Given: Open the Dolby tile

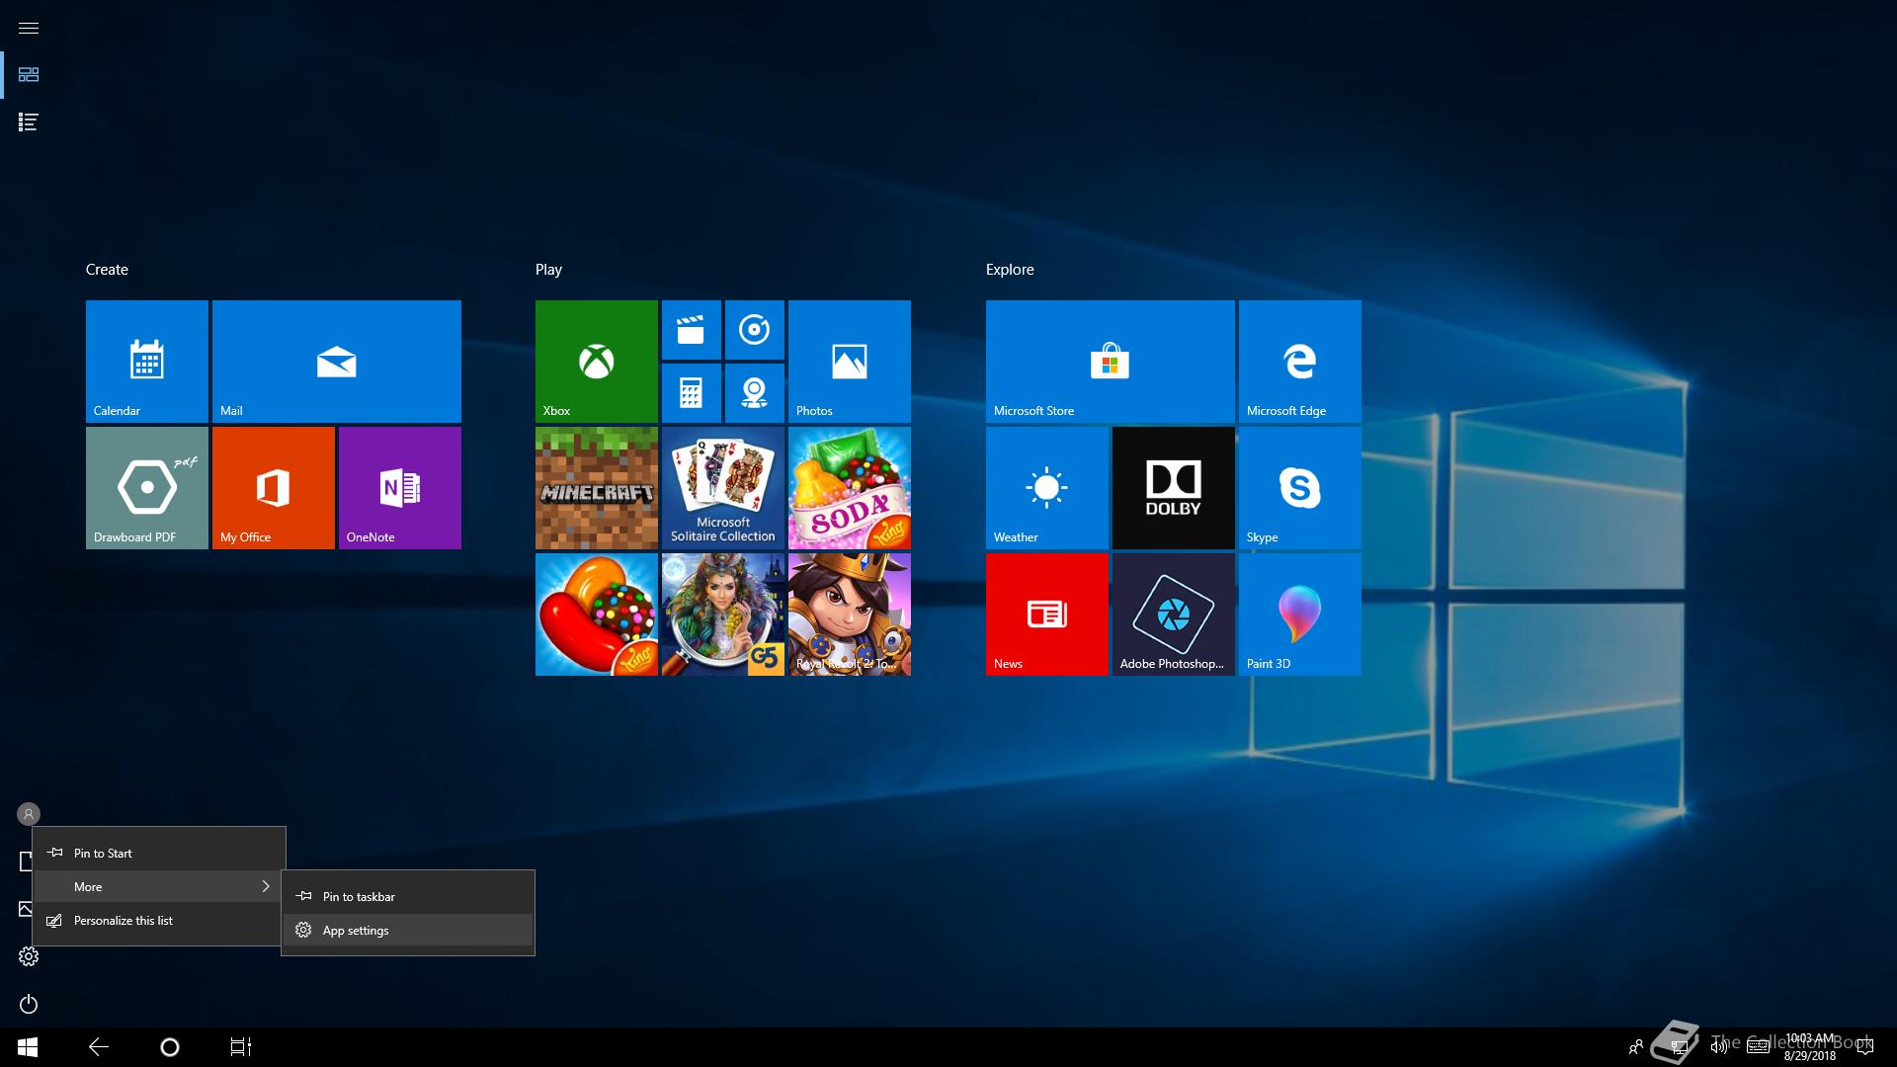Looking at the screenshot, I should 1174,488.
